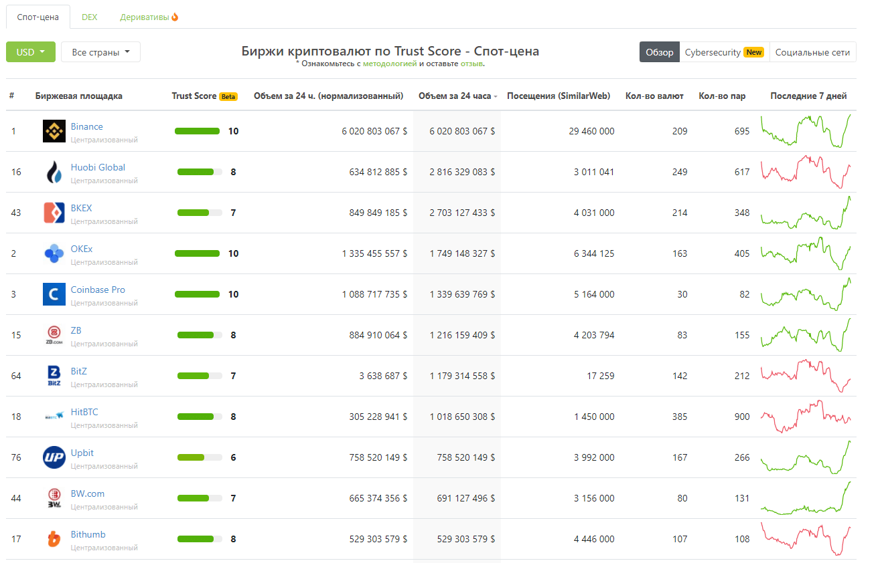884x563 pixels.
Task: Open the BW.com exchange link
Action: [88, 493]
